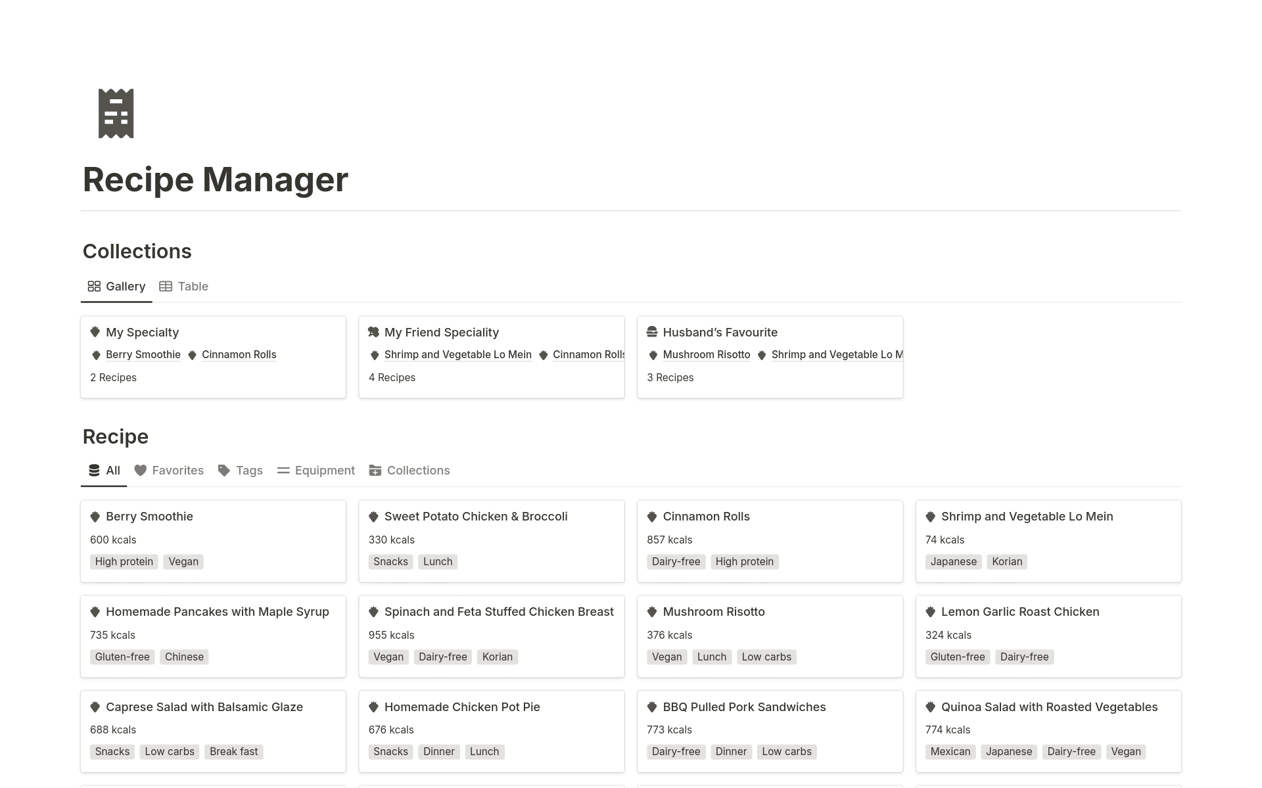
Task: Toggle the Favorites filter tab
Action: pos(169,471)
